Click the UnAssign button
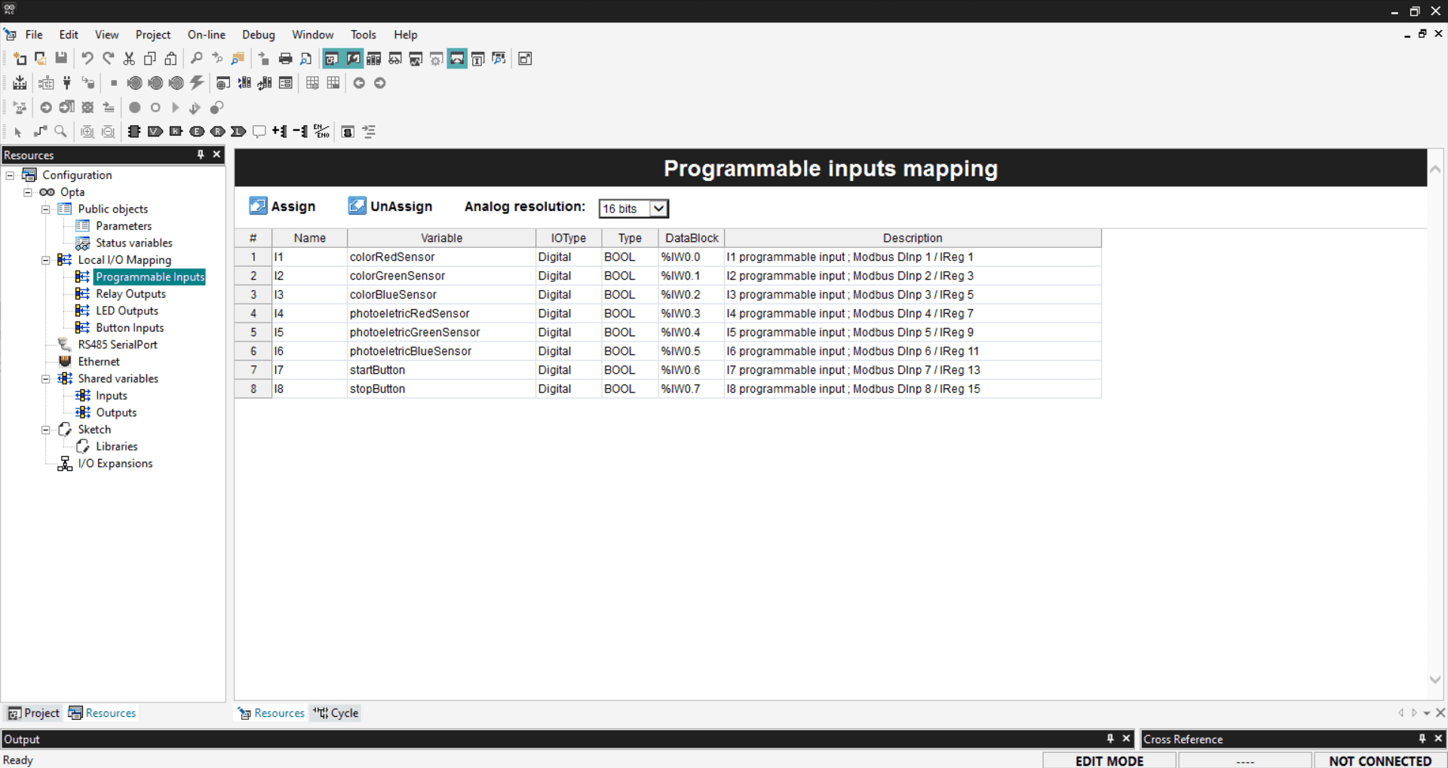This screenshot has height=768, width=1448. point(390,207)
